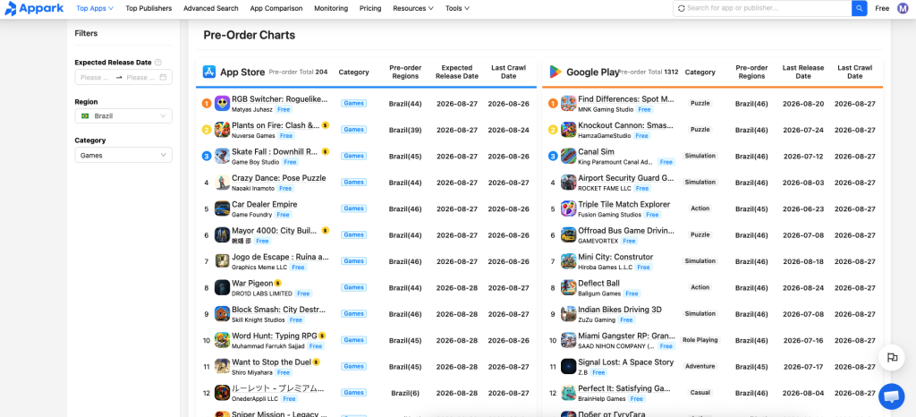Screen dimensions: 916x417
Task: Click the end date field of Expected Release Date
Action: pyautogui.click(x=140, y=78)
